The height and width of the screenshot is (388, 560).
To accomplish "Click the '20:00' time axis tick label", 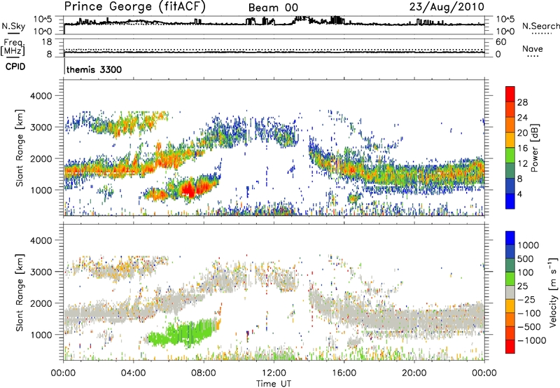I will pyautogui.click(x=414, y=373).
